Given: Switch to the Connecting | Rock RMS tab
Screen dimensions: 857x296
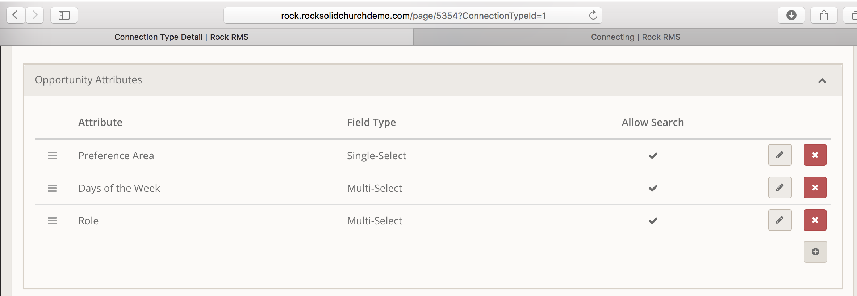Looking at the screenshot, I should point(635,37).
